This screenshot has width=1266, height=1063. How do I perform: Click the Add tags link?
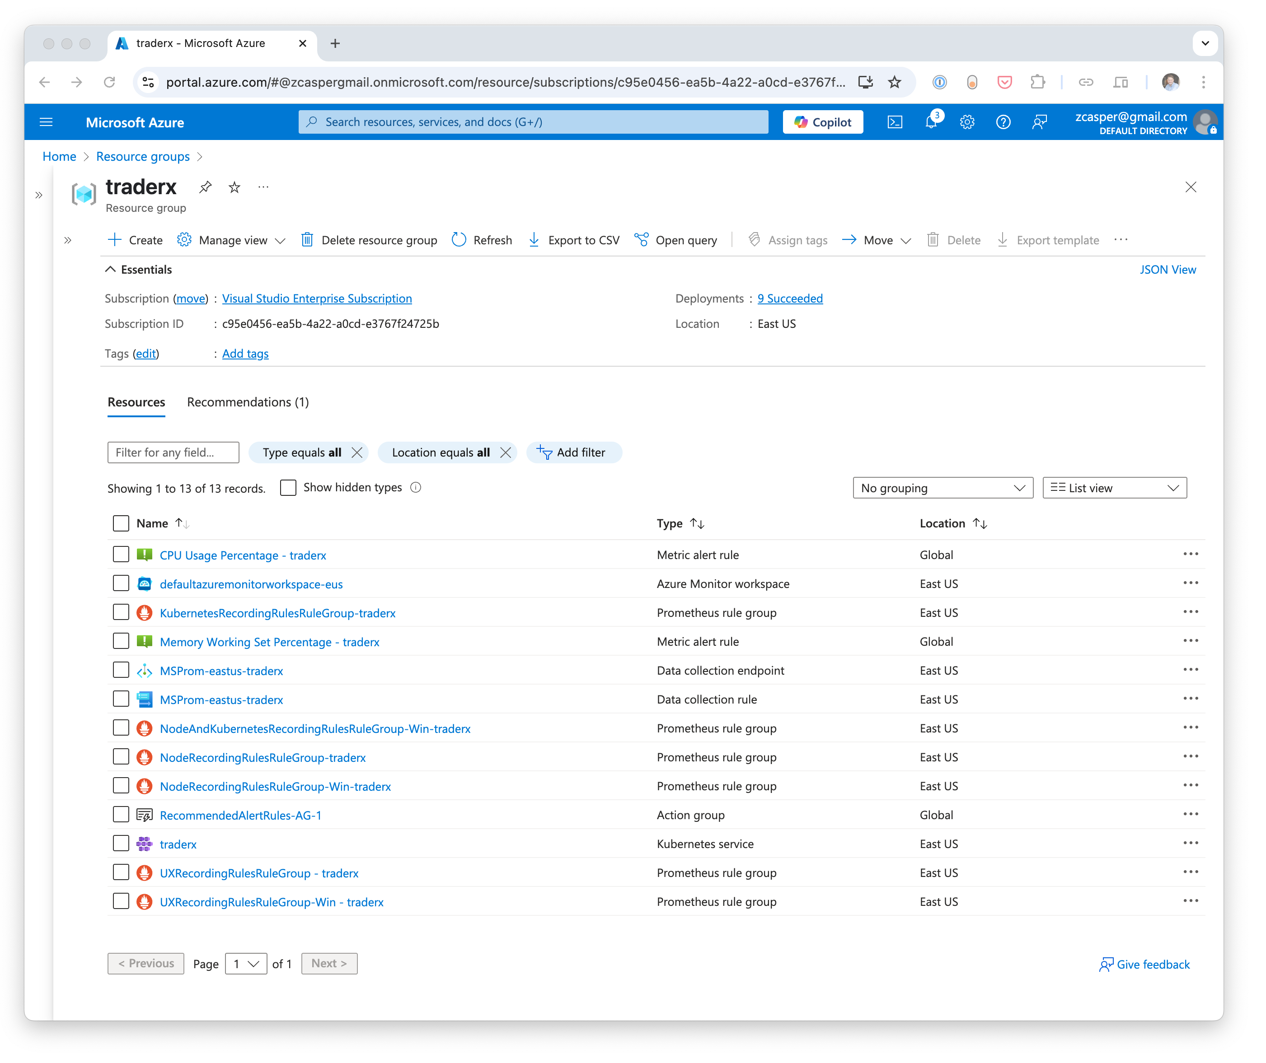click(245, 354)
